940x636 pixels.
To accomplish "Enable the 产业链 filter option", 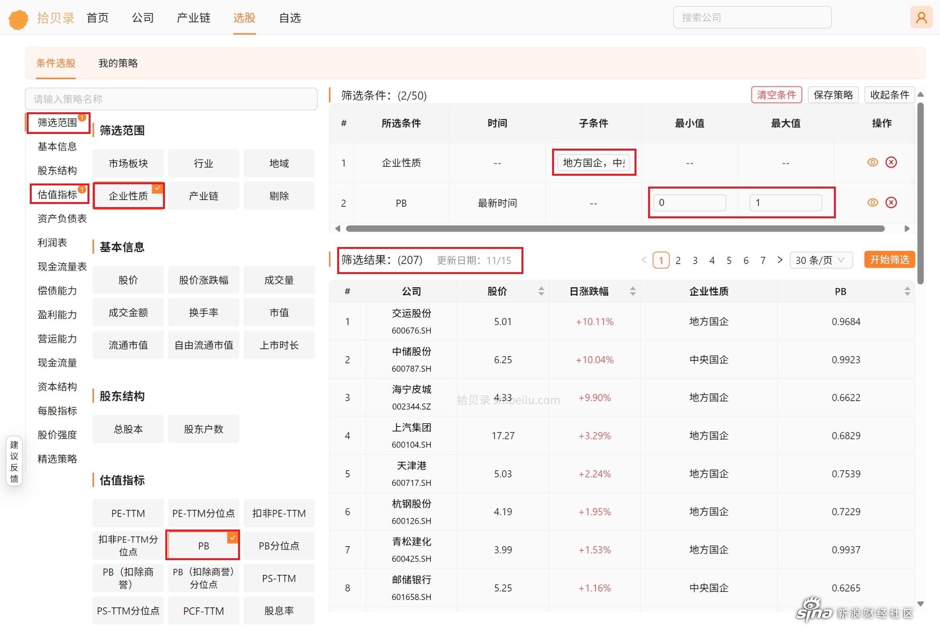I will (204, 196).
